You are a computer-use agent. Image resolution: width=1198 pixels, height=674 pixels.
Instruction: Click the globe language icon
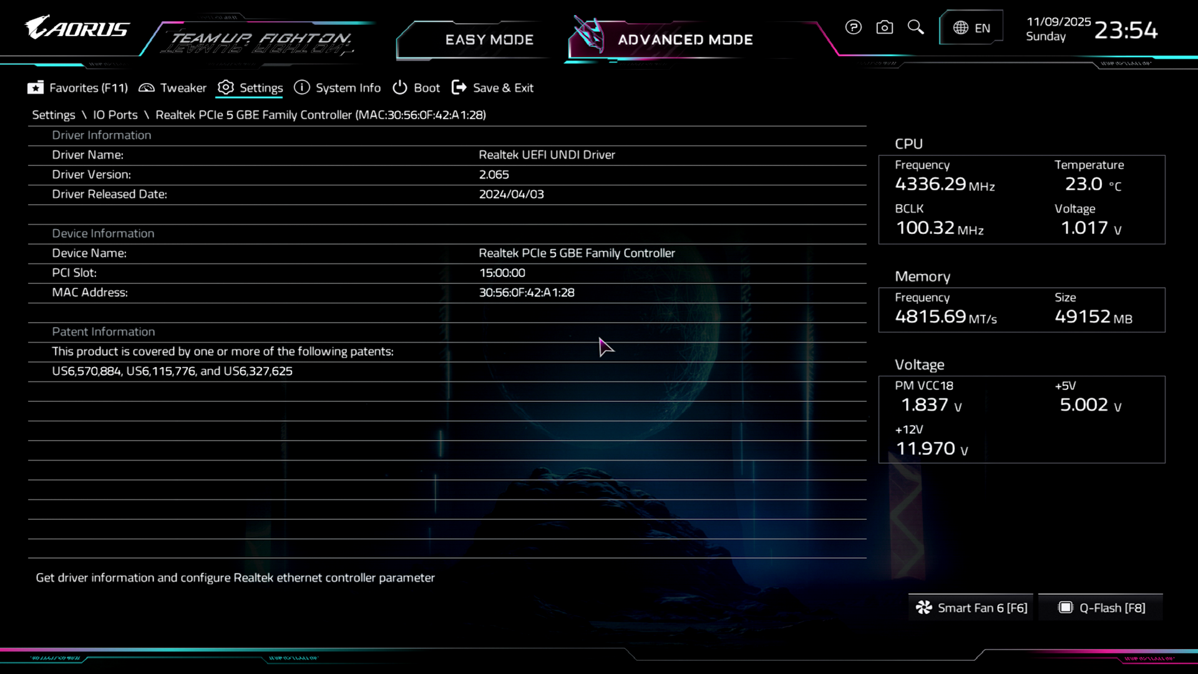tap(960, 28)
